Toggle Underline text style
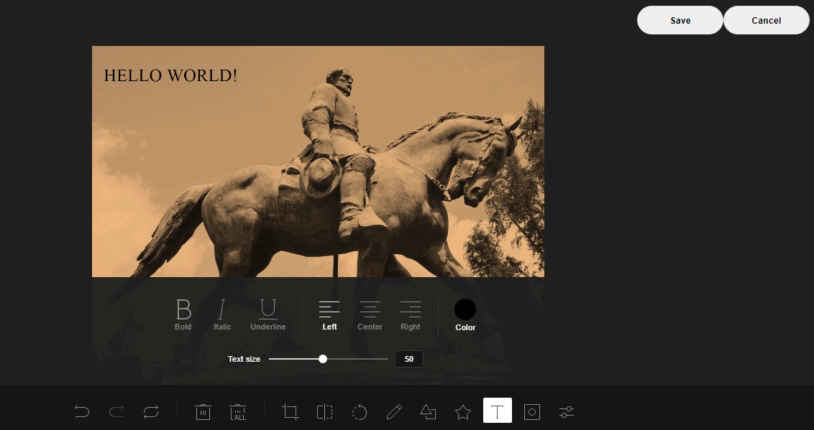The image size is (814, 430). [268, 314]
